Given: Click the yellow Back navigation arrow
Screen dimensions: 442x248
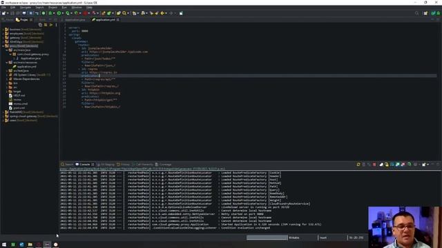Looking at the screenshot, I should 162,13.
